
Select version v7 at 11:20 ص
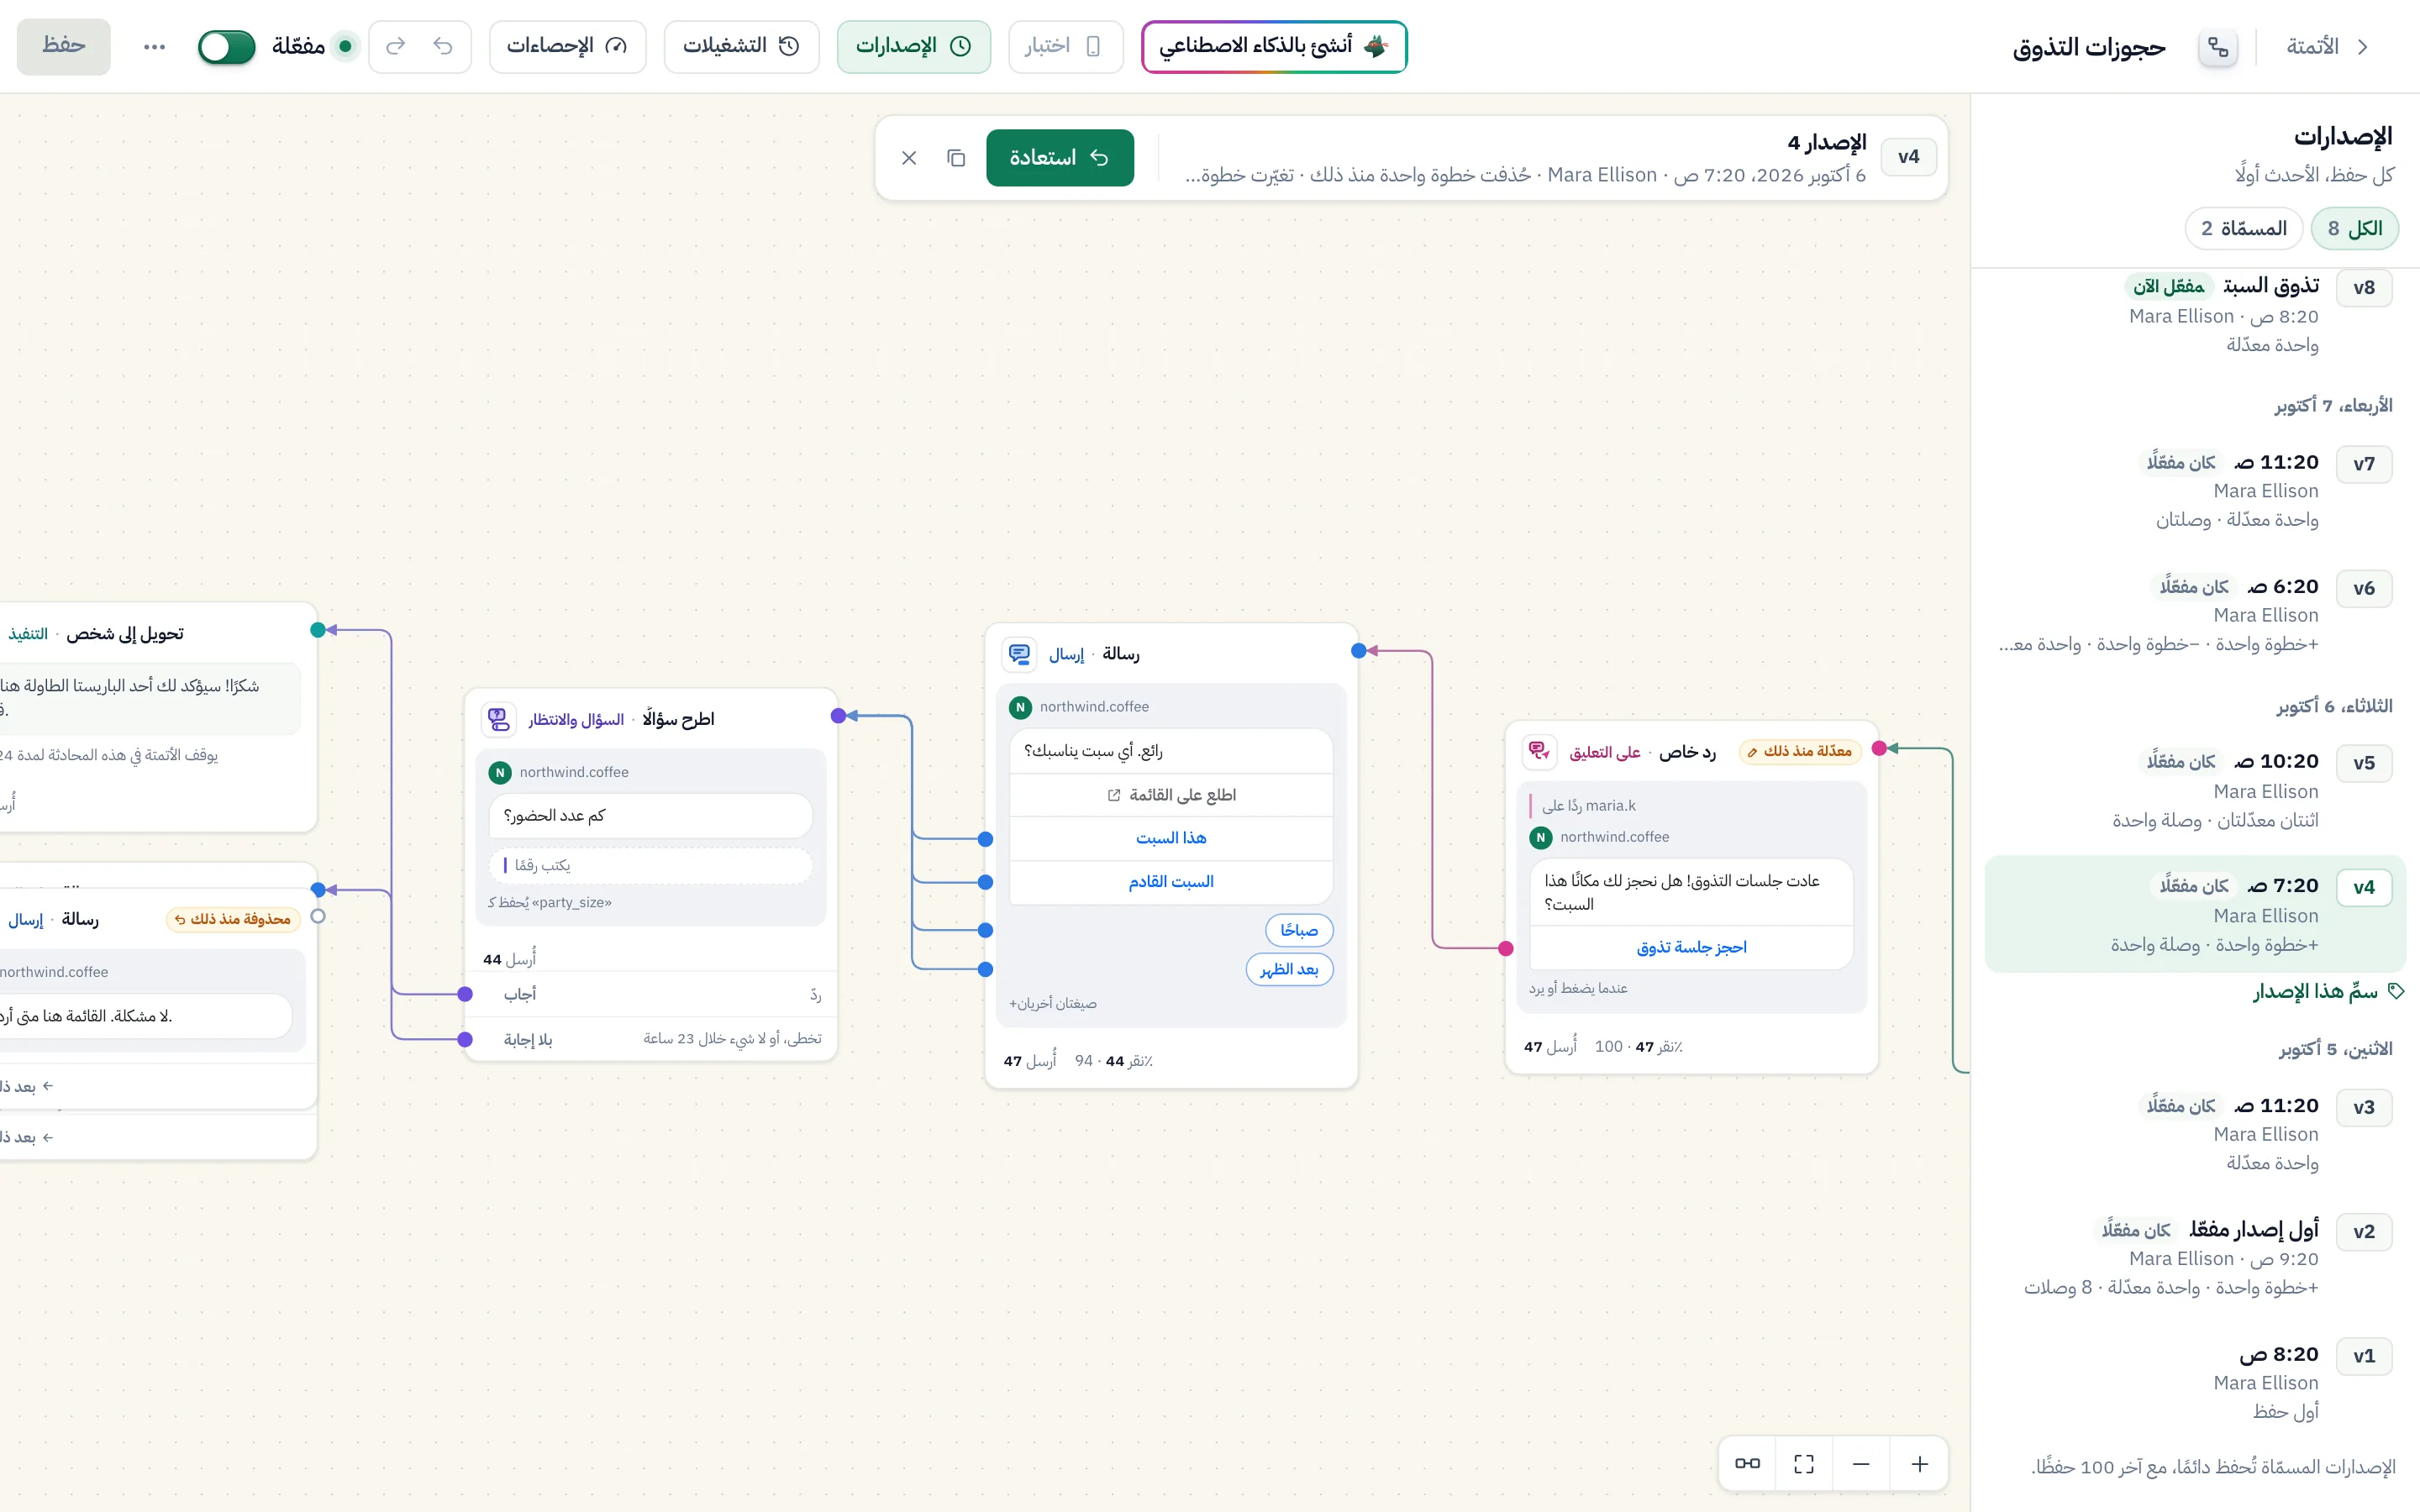[x=2195, y=490]
